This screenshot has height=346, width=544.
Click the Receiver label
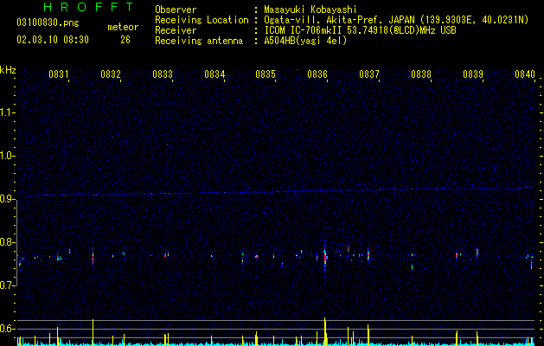(x=176, y=30)
